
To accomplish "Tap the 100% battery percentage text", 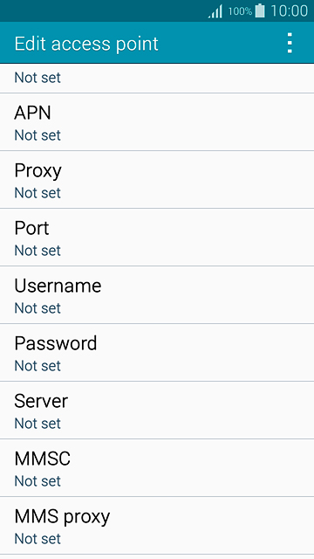I will (x=240, y=11).
